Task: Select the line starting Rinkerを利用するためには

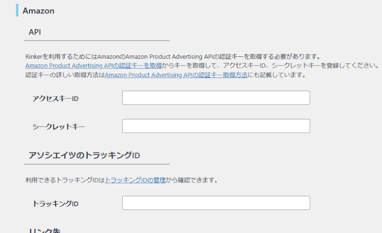Action: click(173, 56)
